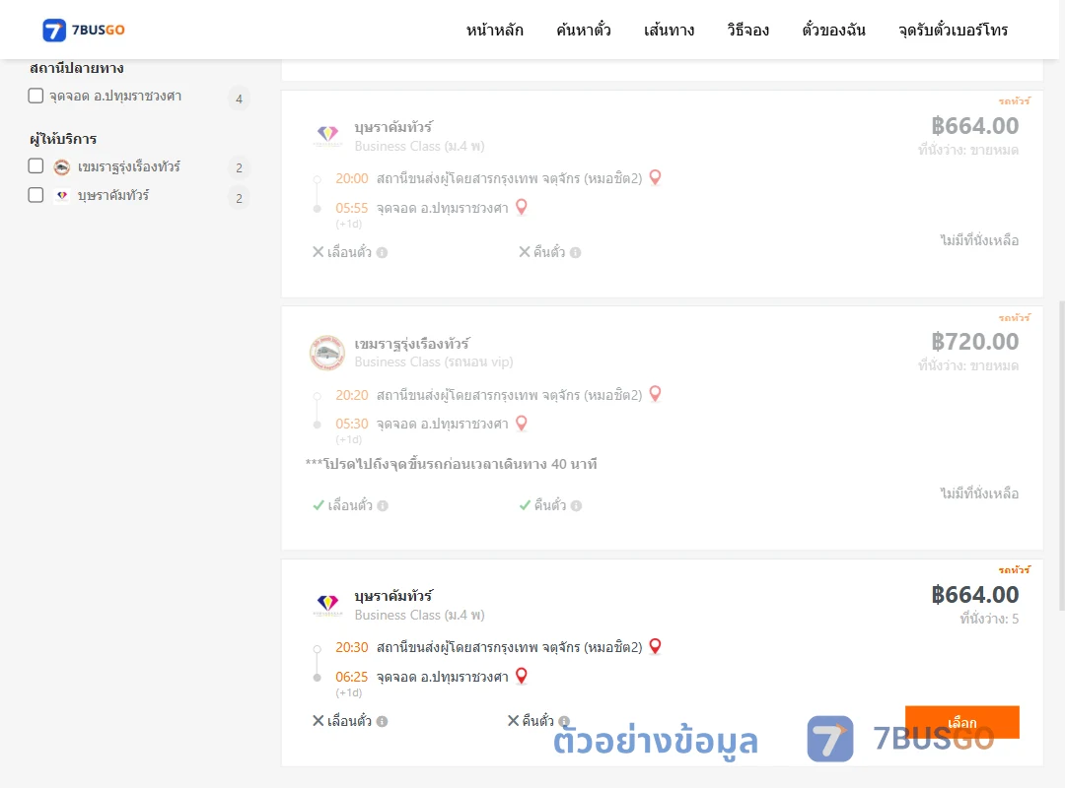This screenshot has height=788, width=1065.
Task: Click the X beside เลื่อนตั๋ว on 20:30 trip
Action: (x=318, y=721)
